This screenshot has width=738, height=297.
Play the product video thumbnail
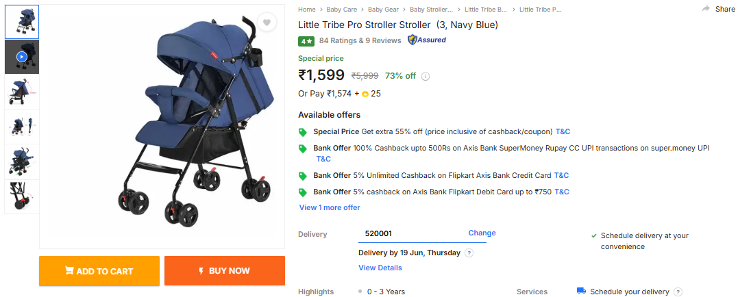pyautogui.click(x=22, y=57)
